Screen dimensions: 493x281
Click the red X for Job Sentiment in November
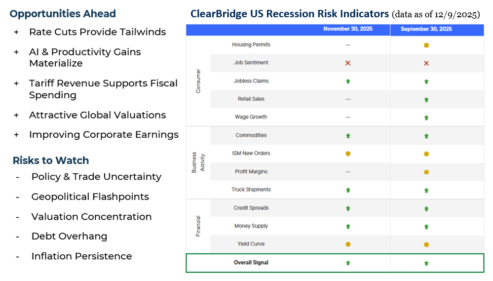[348, 63]
